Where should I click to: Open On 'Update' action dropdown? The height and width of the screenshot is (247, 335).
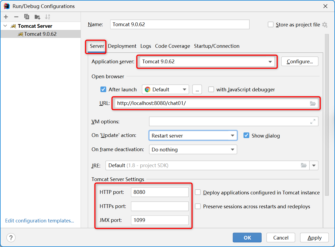[193, 135]
